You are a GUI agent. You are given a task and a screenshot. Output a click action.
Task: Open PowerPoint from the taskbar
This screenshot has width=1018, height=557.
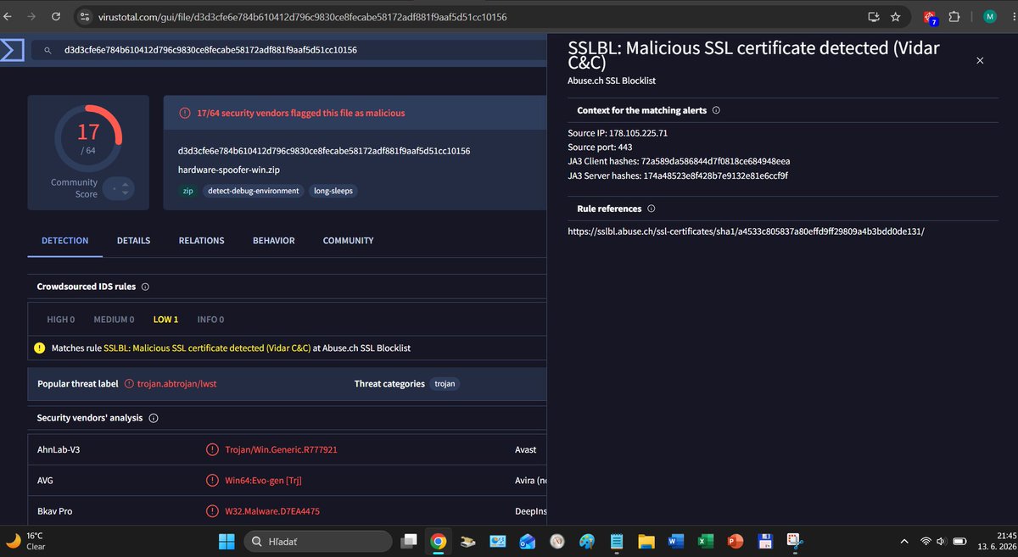tap(736, 540)
